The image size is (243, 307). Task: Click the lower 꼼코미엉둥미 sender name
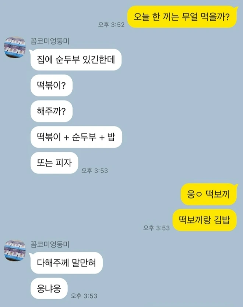tap(50, 244)
